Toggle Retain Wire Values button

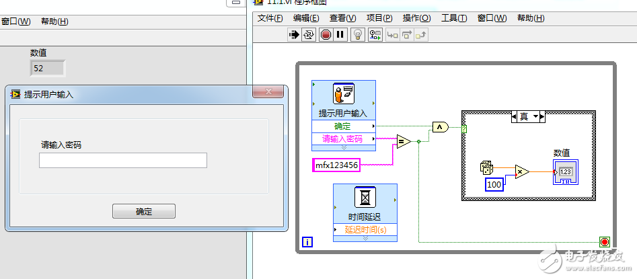click(375, 35)
